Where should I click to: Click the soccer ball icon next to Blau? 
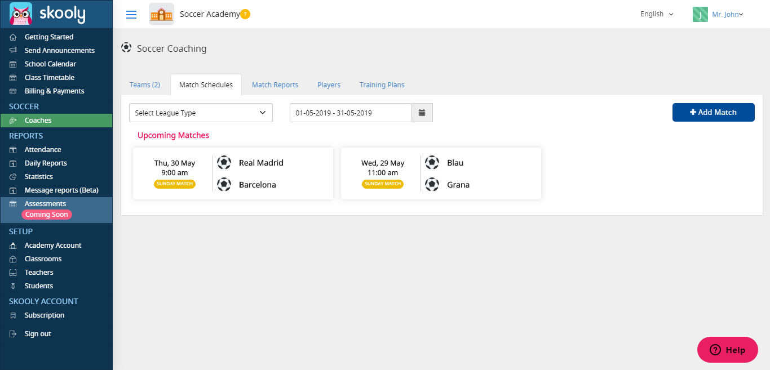coord(432,163)
